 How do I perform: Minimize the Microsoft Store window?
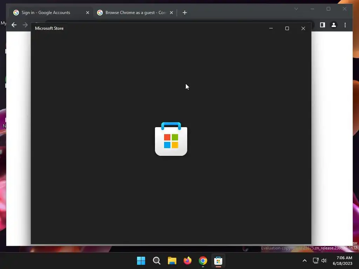coord(271,28)
